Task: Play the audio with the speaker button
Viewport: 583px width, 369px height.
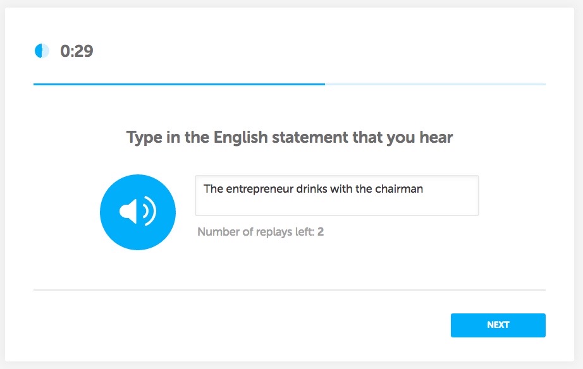Action: (x=137, y=212)
